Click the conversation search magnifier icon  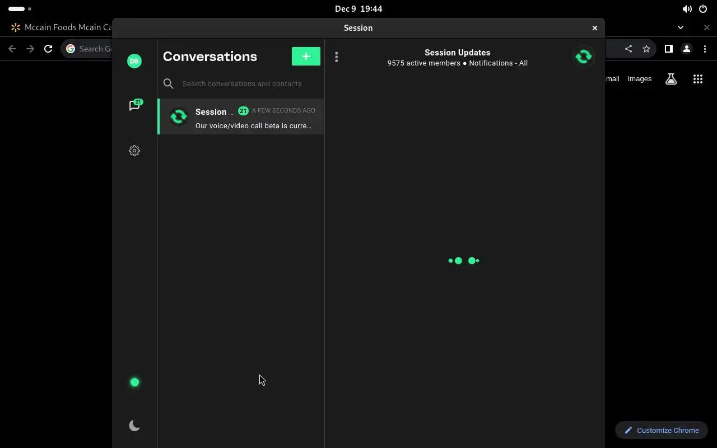point(168,83)
